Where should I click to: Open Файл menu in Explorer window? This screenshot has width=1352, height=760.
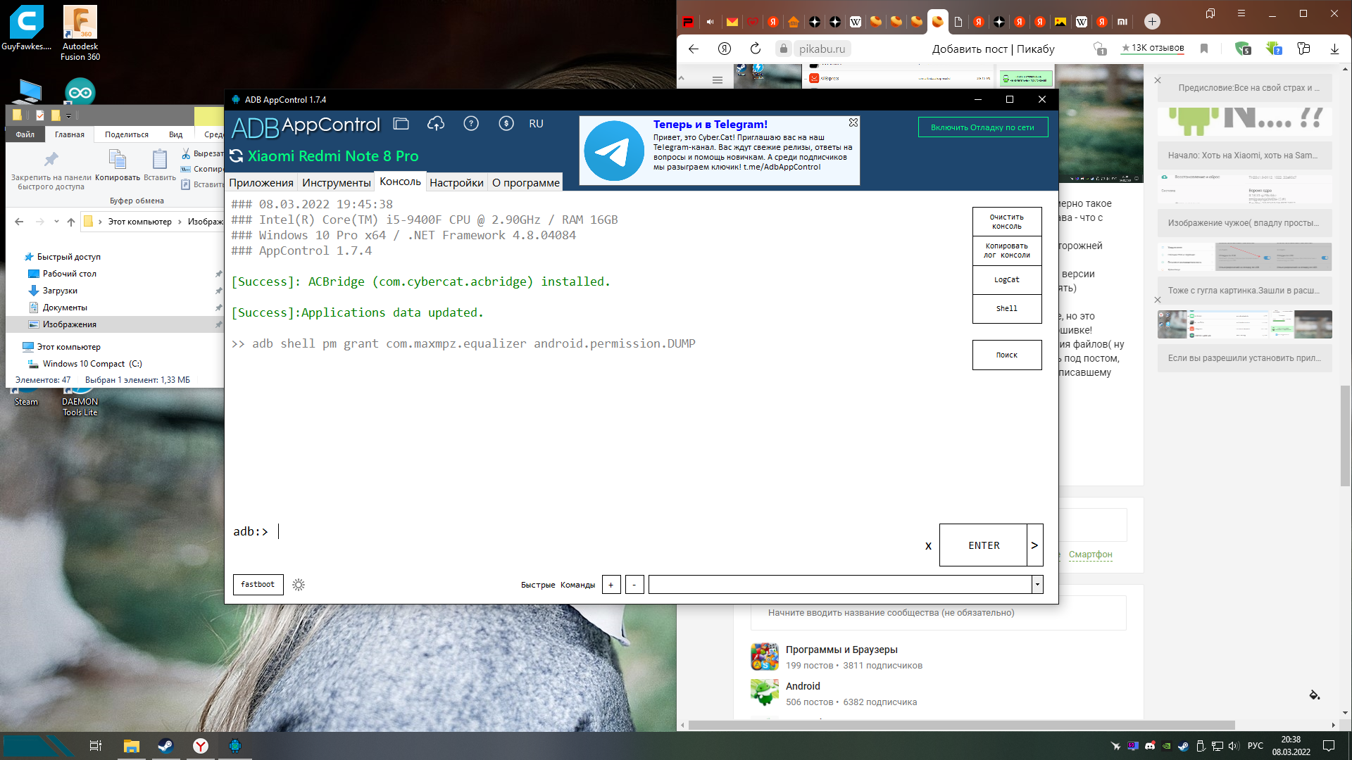coord(25,134)
